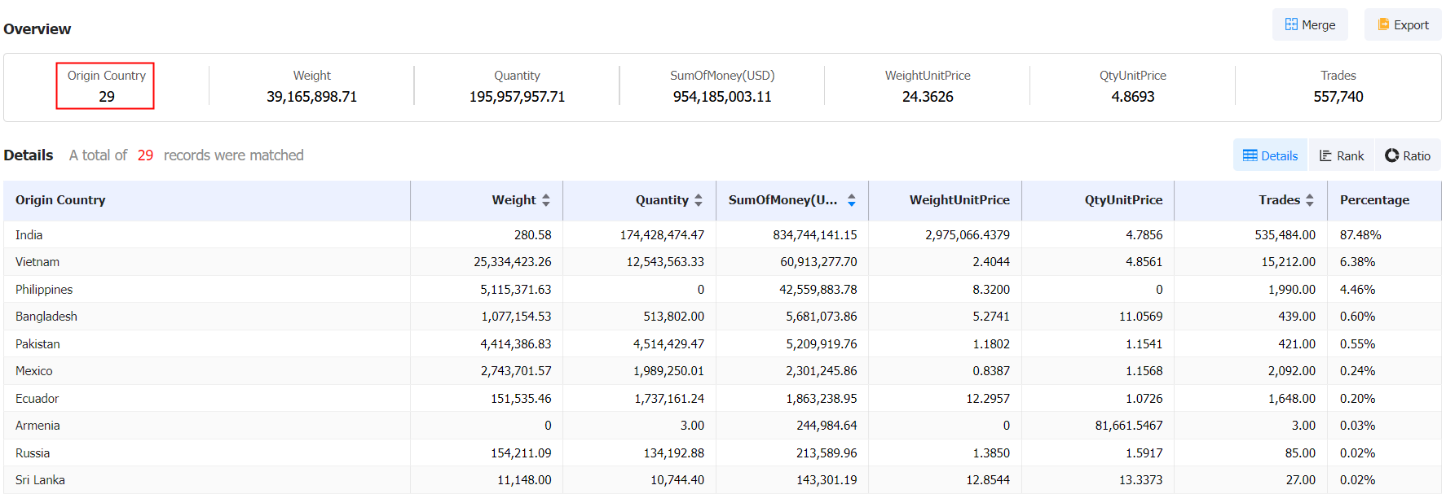
Task: Click overview Trades value 557,740
Action: point(1338,97)
